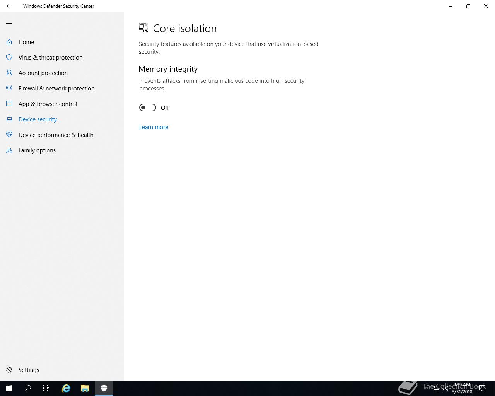Viewport: 495px width, 396px height.
Task: Click Windows Defender shield taskbar icon
Action: coord(104,388)
